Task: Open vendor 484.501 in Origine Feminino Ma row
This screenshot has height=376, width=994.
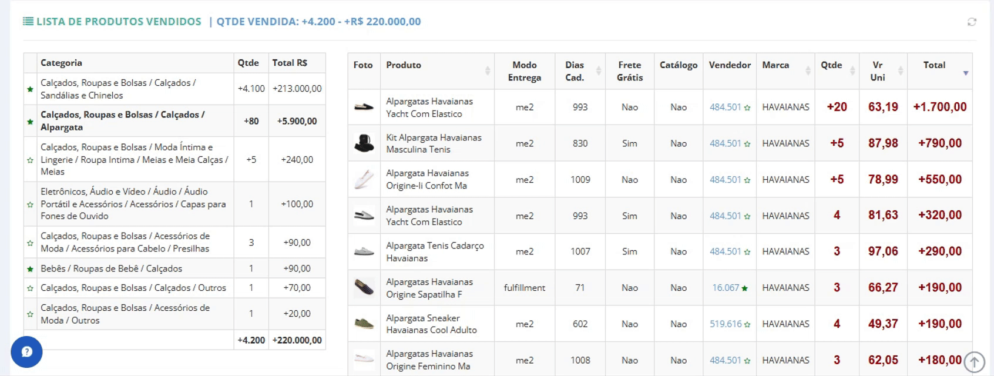Action: pyautogui.click(x=726, y=360)
